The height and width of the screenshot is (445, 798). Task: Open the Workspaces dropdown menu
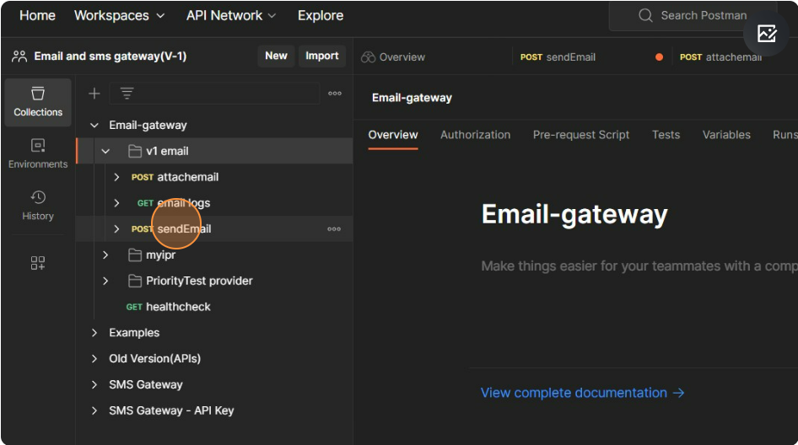click(119, 15)
